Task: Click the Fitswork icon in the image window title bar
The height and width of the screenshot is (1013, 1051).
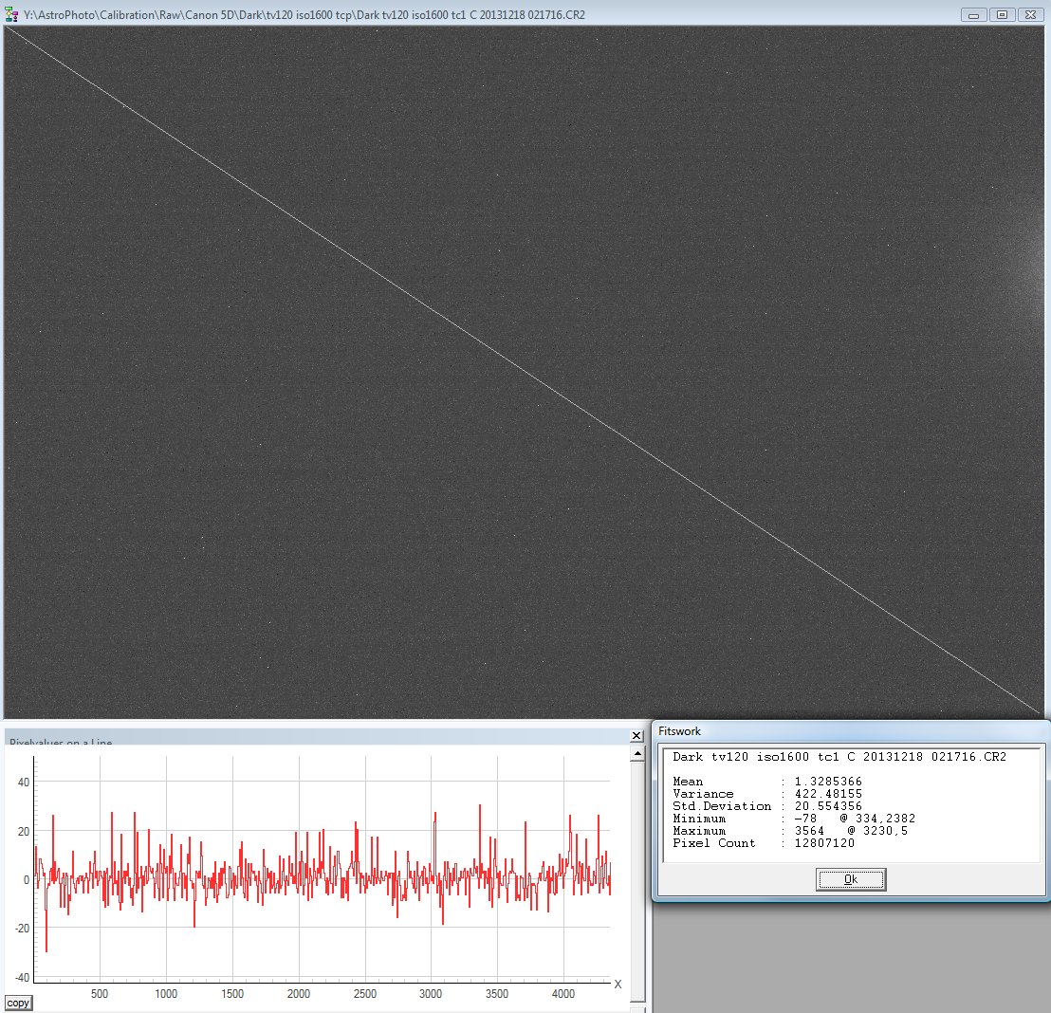Action: (x=11, y=14)
